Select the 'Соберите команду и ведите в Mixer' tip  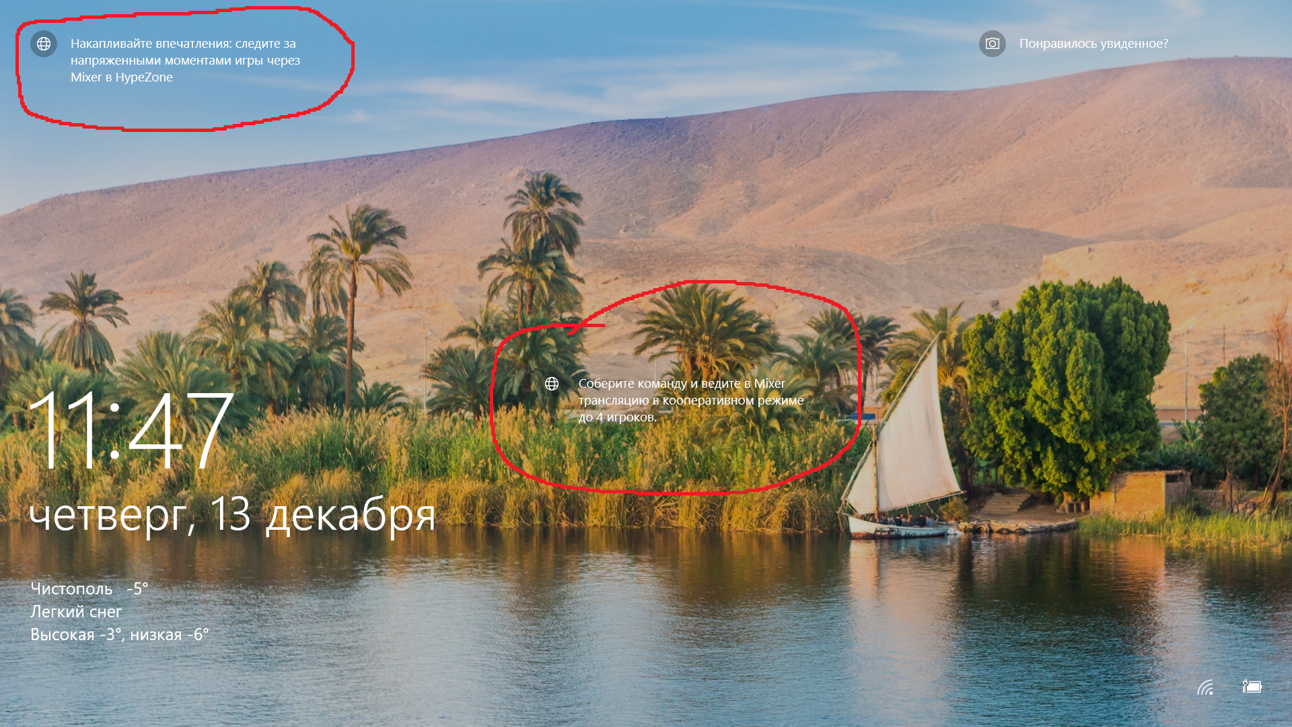(691, 401)
